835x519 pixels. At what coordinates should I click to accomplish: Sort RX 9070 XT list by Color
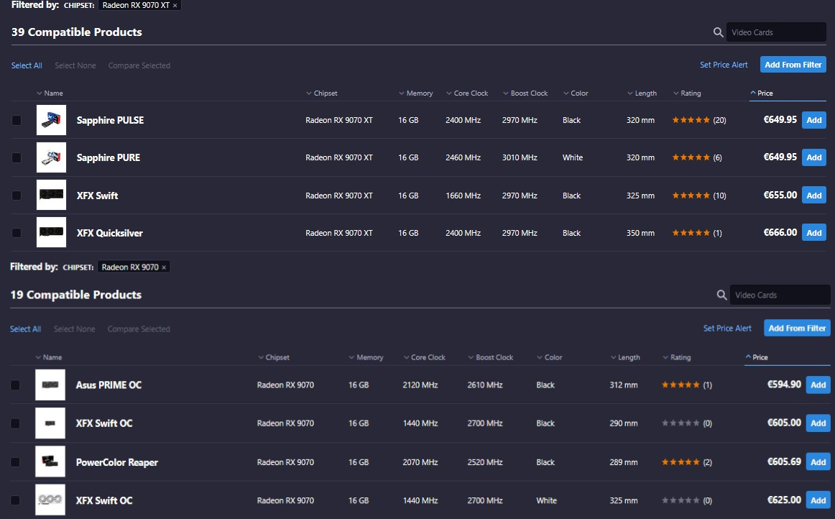(x=576, y=93)
